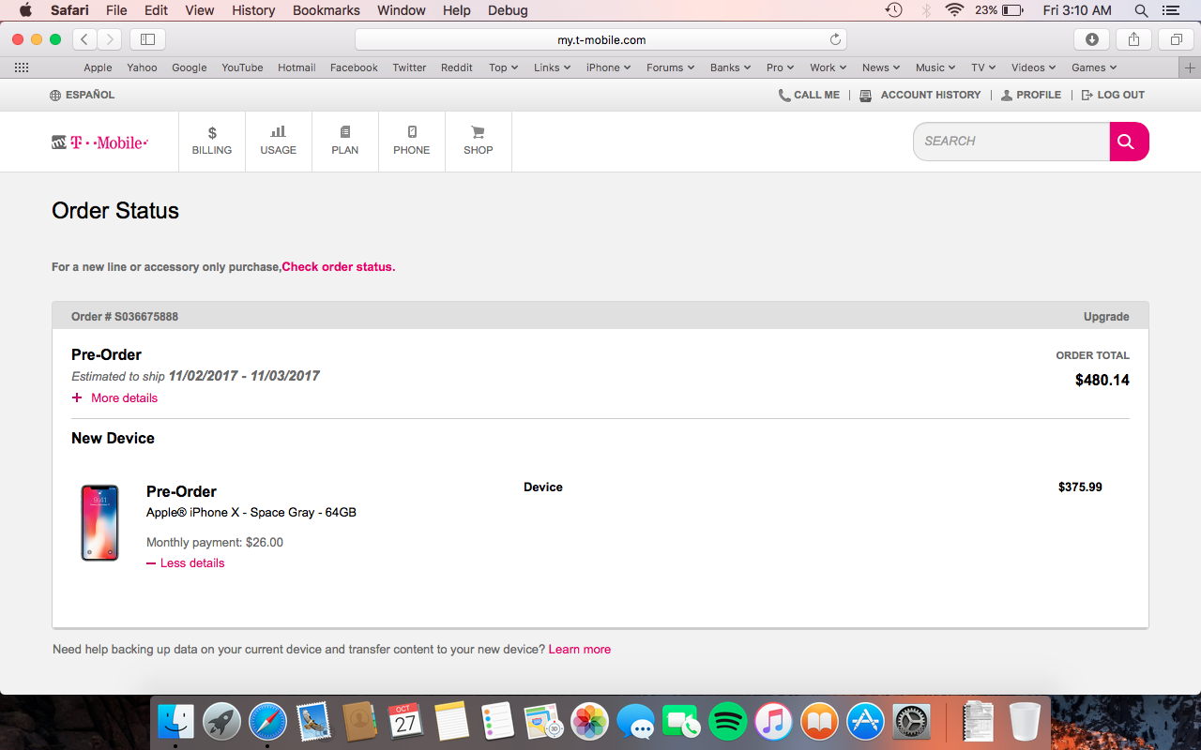Open iTunes from the dock

773,721
